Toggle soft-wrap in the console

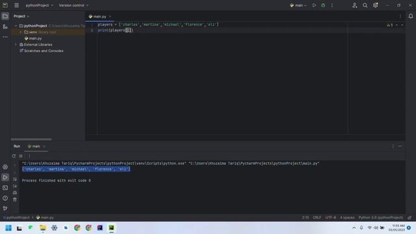click(15, 179)
